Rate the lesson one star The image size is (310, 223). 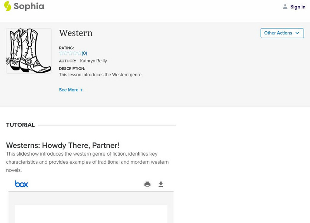click(x=61, y=53)
